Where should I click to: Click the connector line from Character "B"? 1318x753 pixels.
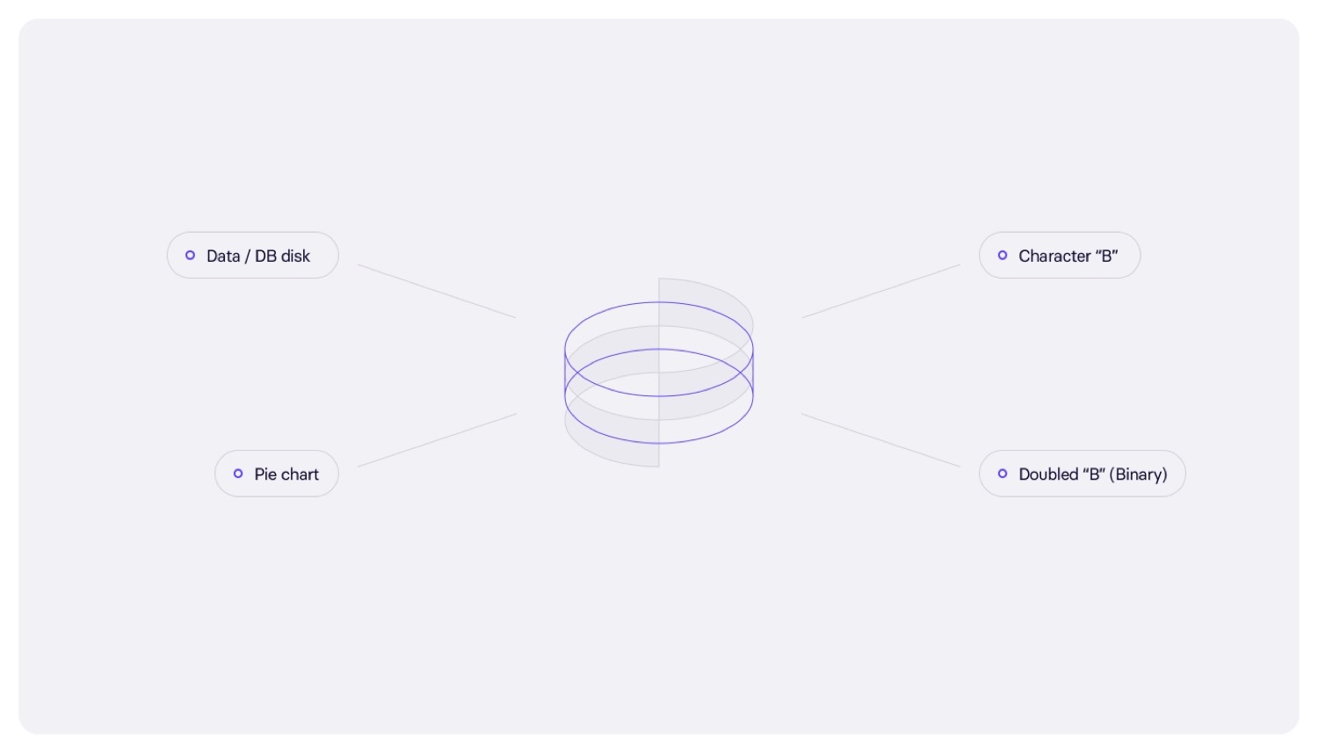pyautogui.click(x=880, y=291)
